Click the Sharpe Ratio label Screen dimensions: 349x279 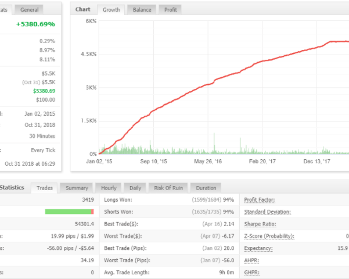tap(261, 224)
